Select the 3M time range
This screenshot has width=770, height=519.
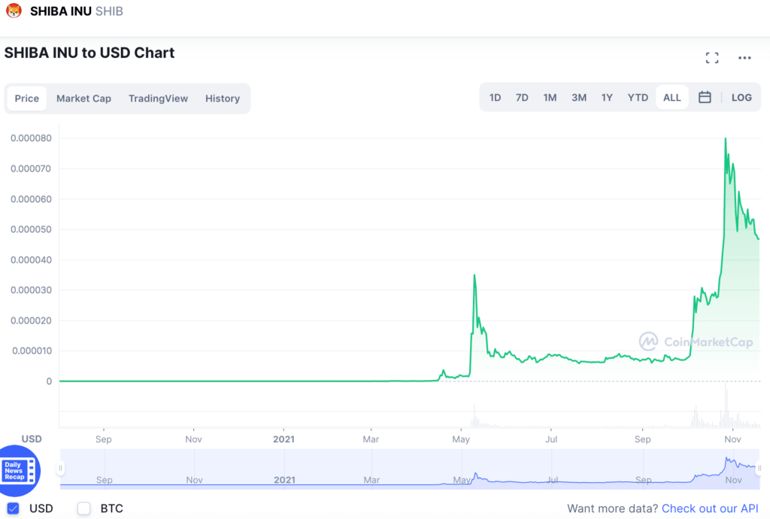[x=579, y=97]
